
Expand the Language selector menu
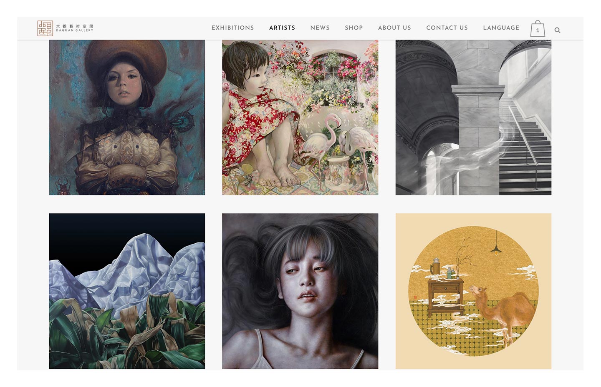tap(501, 28)
